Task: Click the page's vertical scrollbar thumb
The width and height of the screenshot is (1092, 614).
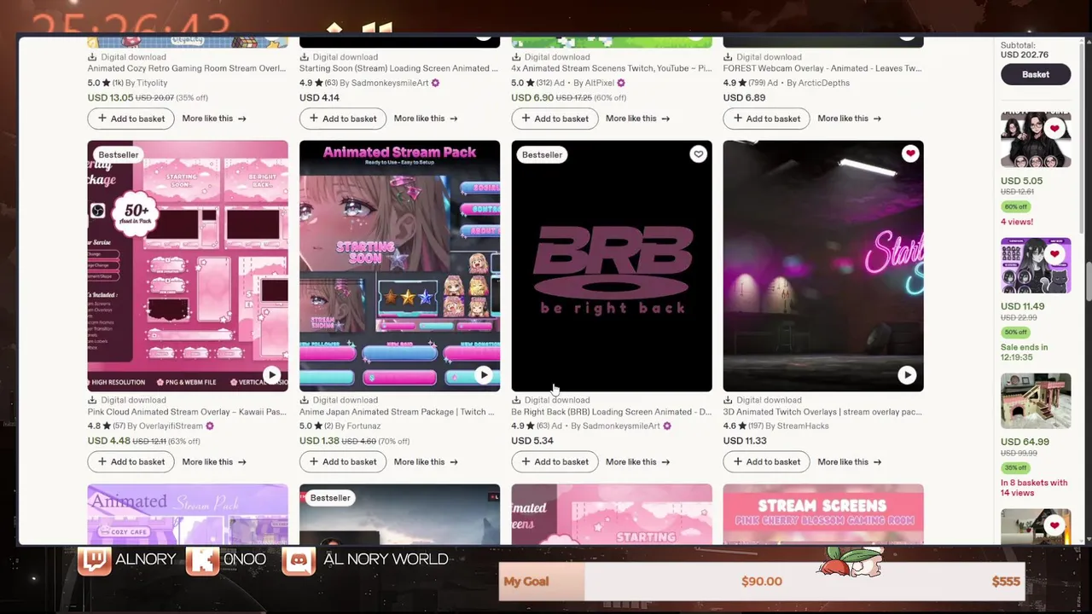Action: [1088, 281]
